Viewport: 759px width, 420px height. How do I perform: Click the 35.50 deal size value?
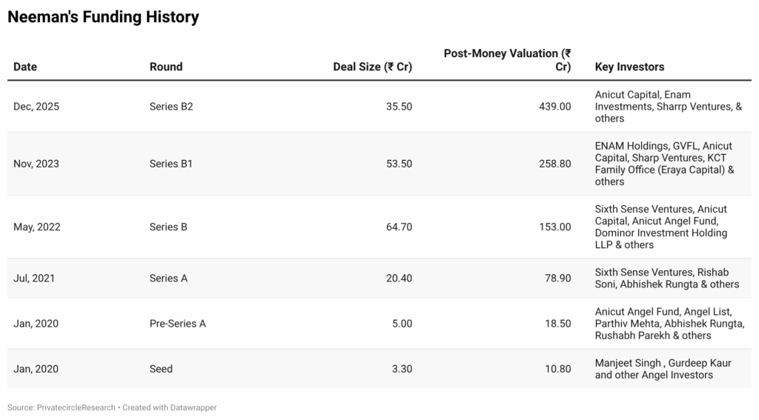(x=399, y=106)
